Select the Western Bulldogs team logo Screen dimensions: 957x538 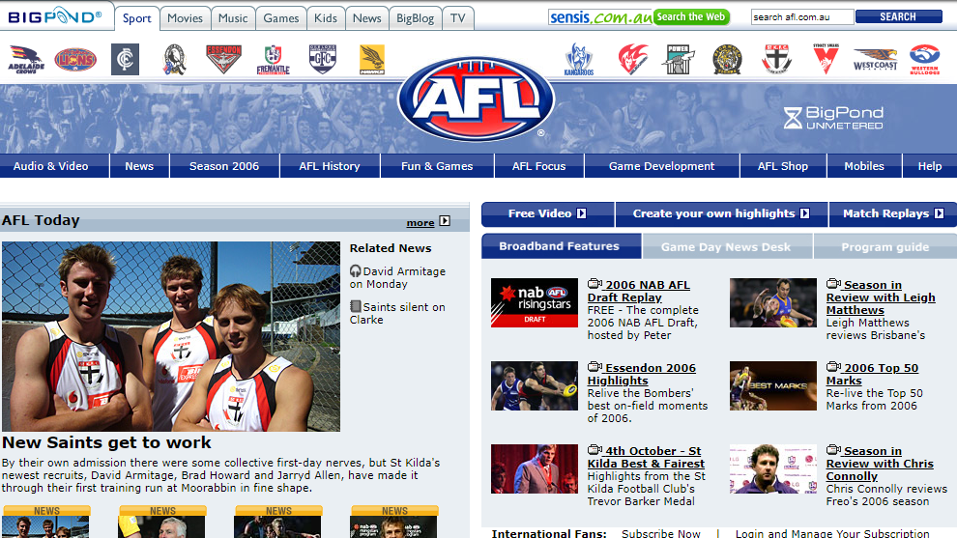(x=925, y=59)
